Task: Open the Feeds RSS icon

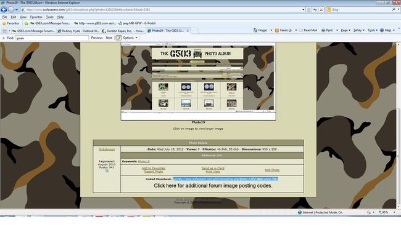Action: pyautogui.click(x=277, y=30)
